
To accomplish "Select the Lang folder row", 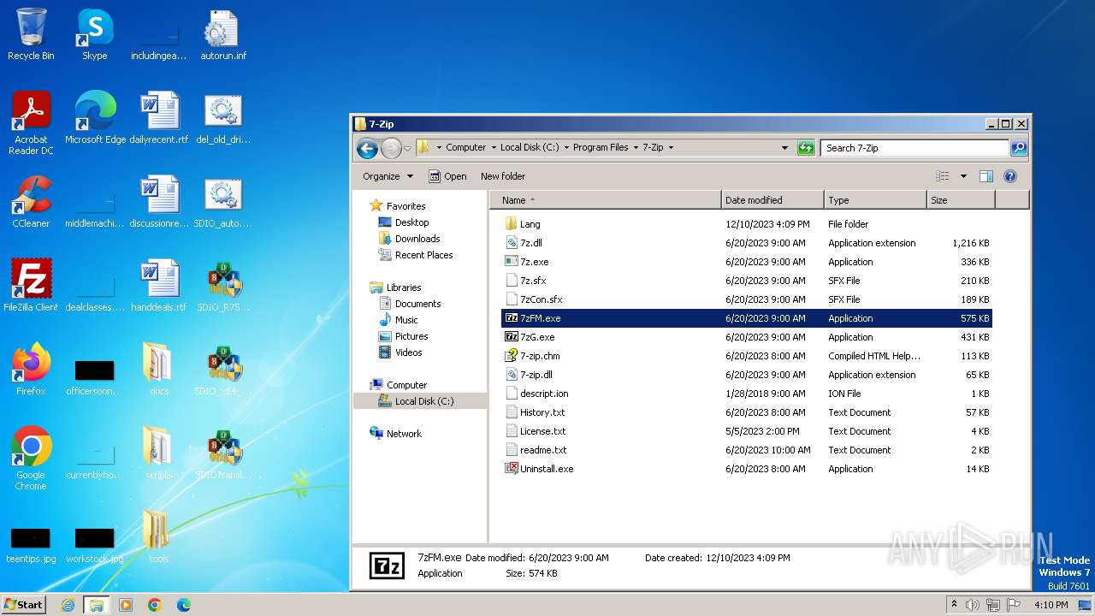I will 747,224.
